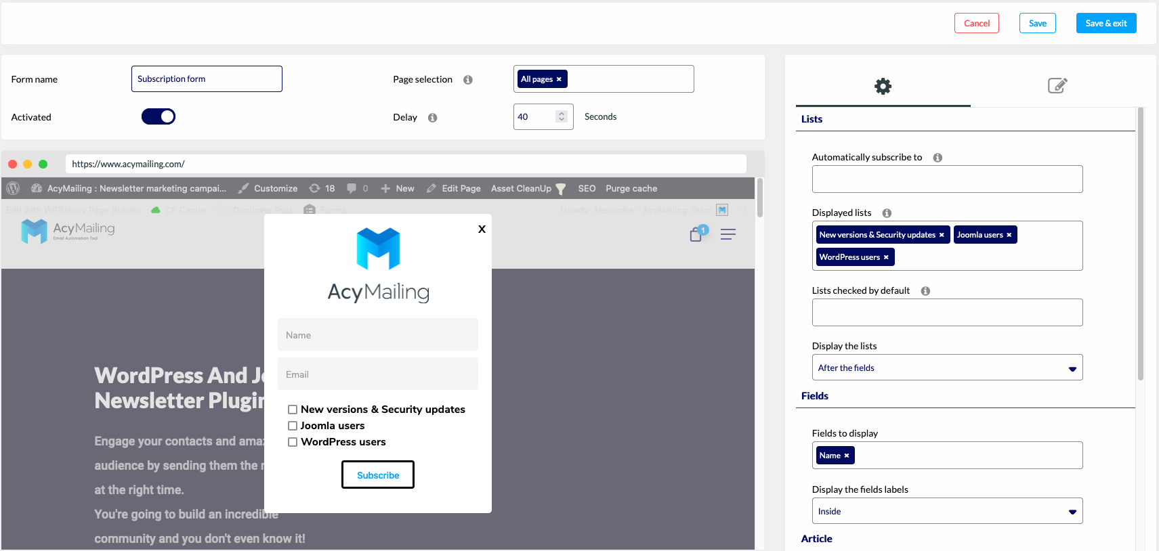The width and height of the screenshot is (1159, 551).
Task: Remove the All pages tag
Action: (559, 79)
